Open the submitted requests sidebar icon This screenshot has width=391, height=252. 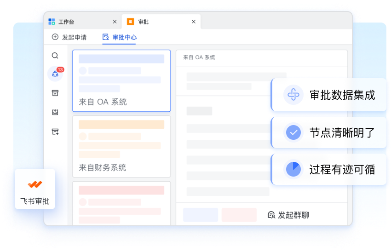pyautogui.click(x=55, y=112)
